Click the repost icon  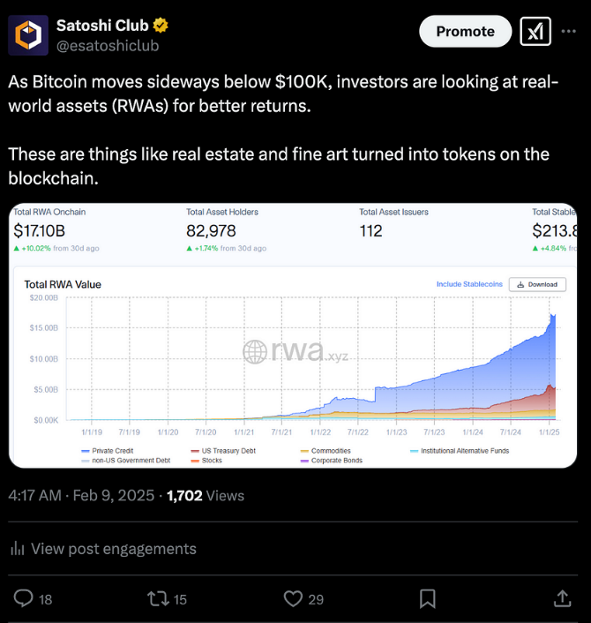158,599
